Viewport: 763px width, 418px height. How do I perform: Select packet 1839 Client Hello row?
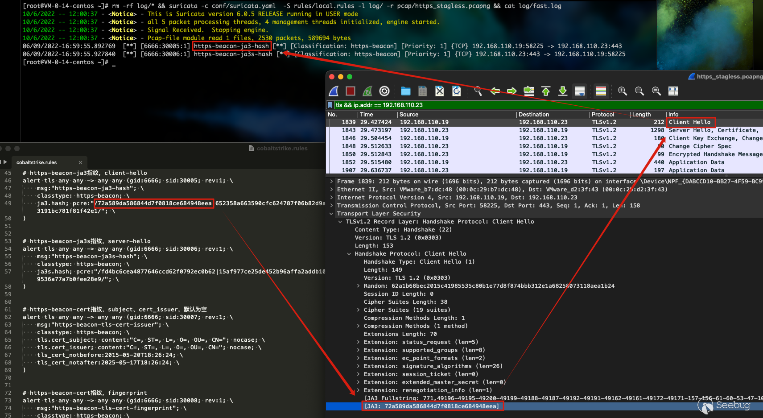click(544, 122)
